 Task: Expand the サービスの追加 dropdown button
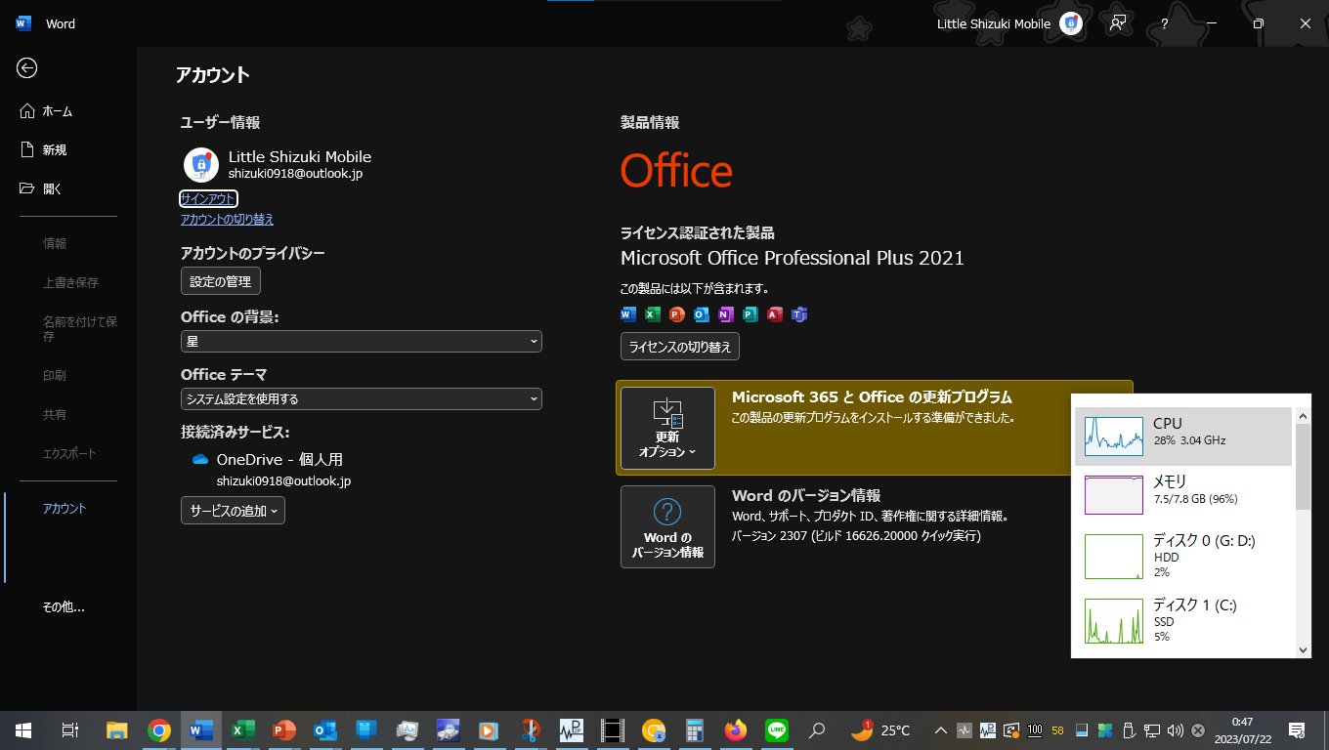click(x=233, y=511)
